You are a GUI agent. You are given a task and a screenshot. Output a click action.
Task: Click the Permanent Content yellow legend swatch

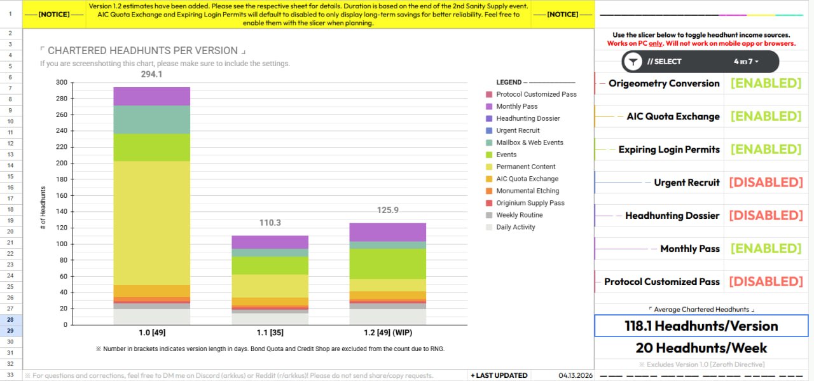[x=489, y=167]
